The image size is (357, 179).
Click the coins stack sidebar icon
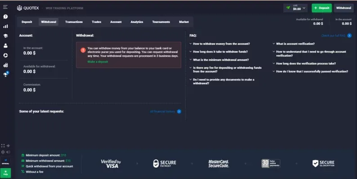pos(5,65)
